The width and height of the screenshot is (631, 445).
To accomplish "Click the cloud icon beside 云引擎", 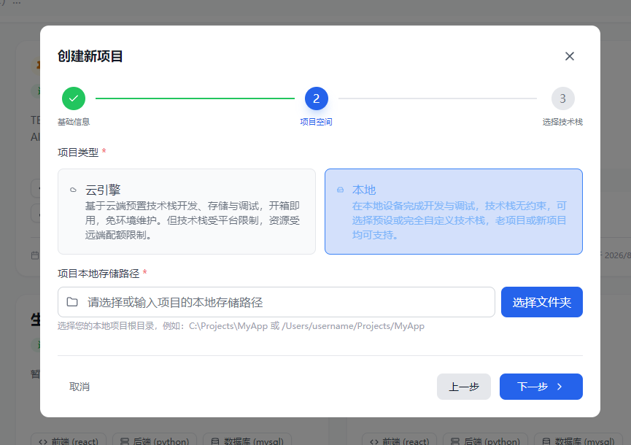I will tap(73, 190).
